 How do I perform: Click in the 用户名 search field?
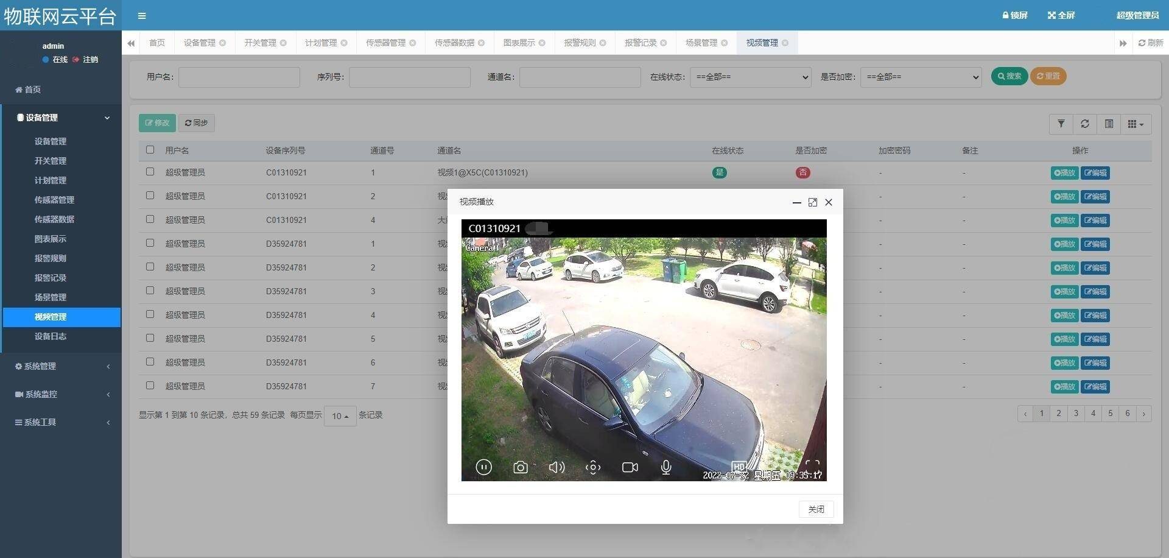tap(239, 77)
